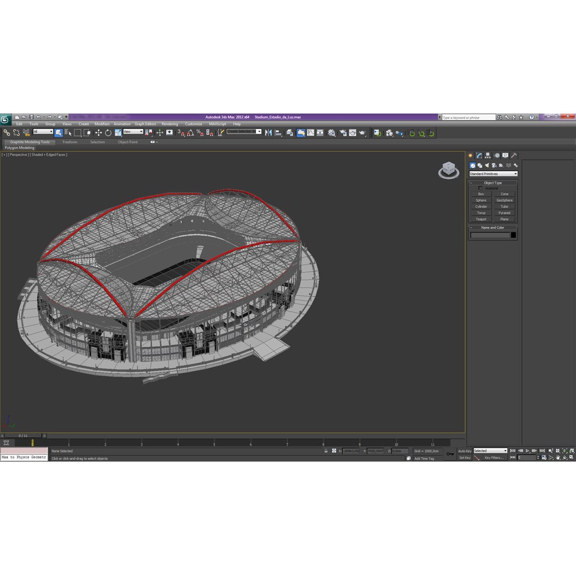
Task: Open the Curve Editor icon
Action: [x=311, y=133]
